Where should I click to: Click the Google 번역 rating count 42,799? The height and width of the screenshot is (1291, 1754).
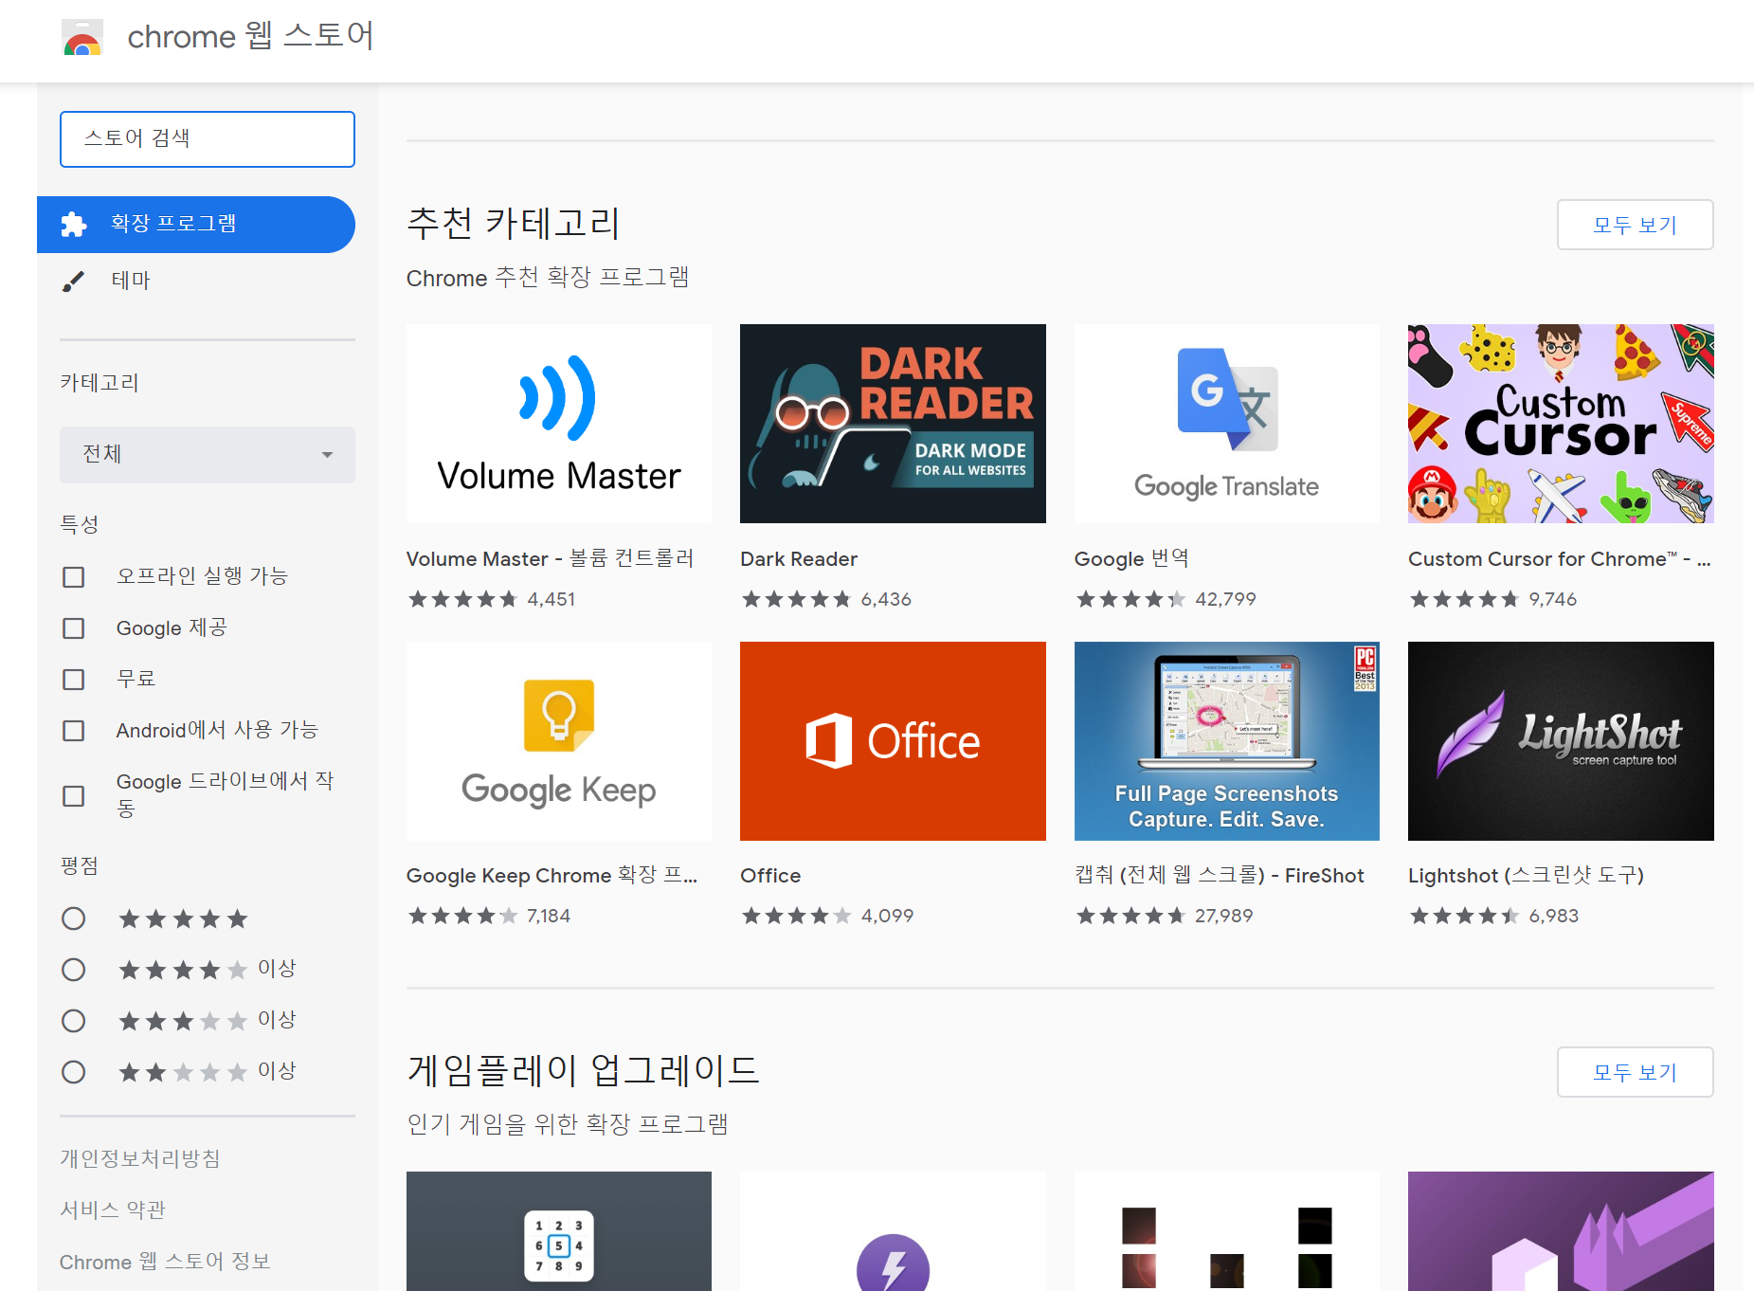pos(1225,599)
